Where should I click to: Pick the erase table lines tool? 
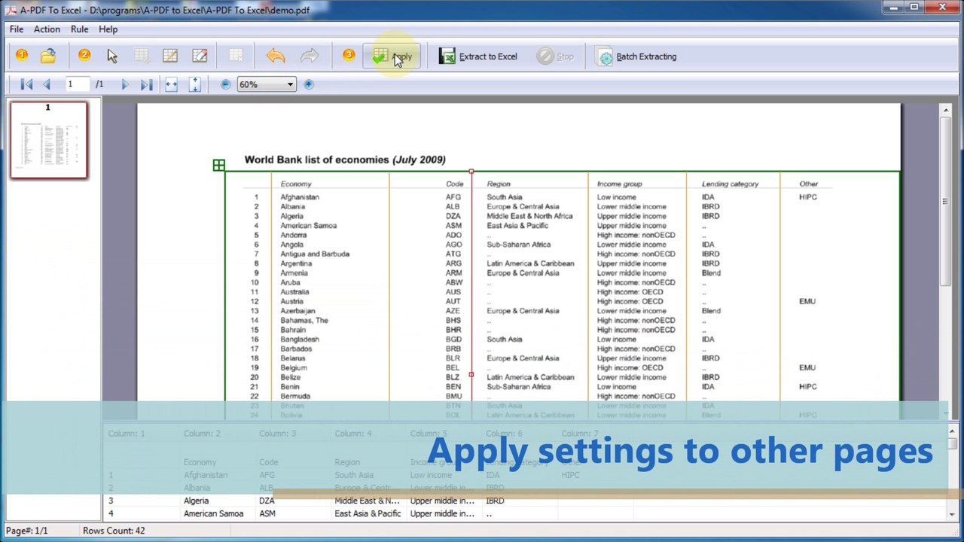point(200,56)
